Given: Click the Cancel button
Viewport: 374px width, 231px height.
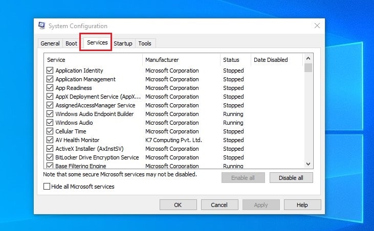Looking at the screenshot, I should [219, 205].
